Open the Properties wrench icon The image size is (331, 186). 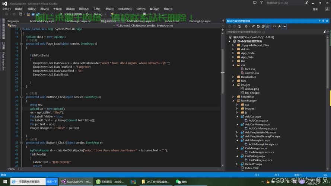pyautogui.click(x=279, y=26)
